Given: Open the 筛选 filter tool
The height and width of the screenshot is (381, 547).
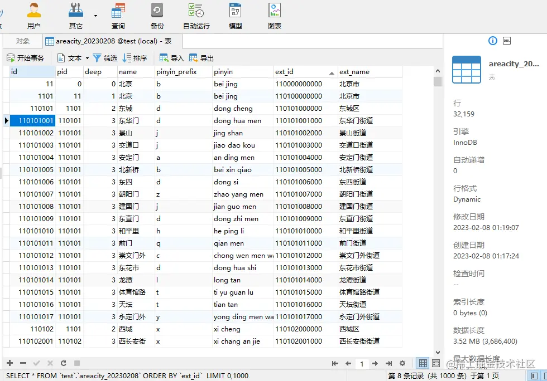Looking at the screenshot, I should click(x=105, y=58).
